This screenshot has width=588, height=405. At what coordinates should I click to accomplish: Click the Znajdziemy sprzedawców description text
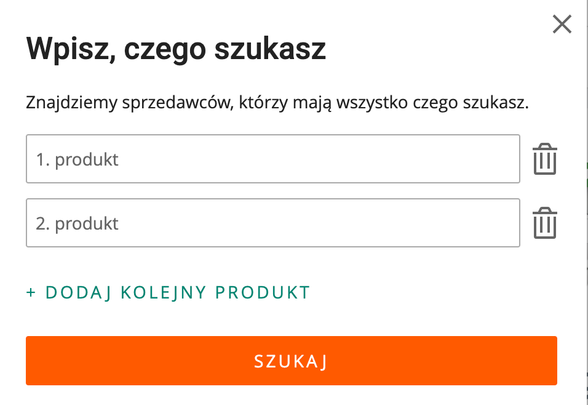pyautogui.click(x=277, y=103)
